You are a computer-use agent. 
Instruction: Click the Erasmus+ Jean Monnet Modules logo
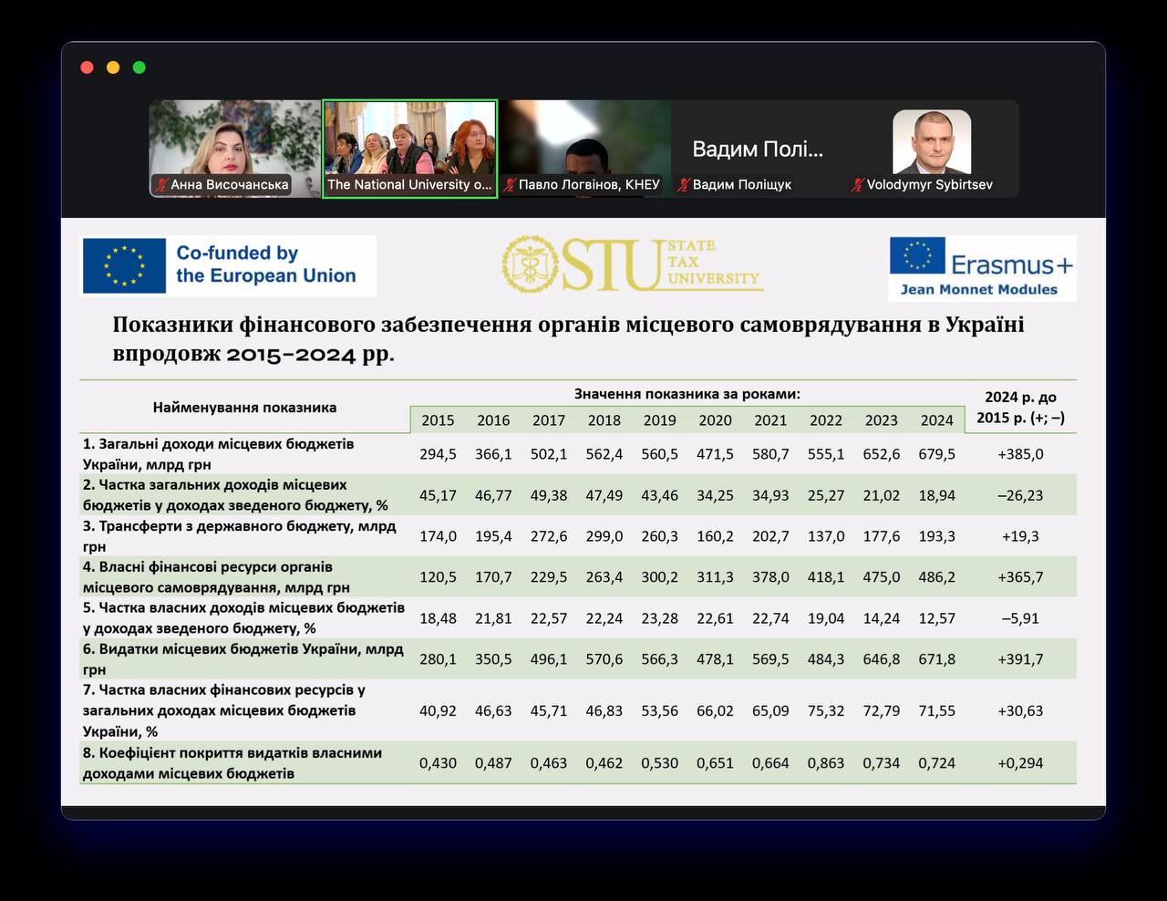[x=982, y=268]
